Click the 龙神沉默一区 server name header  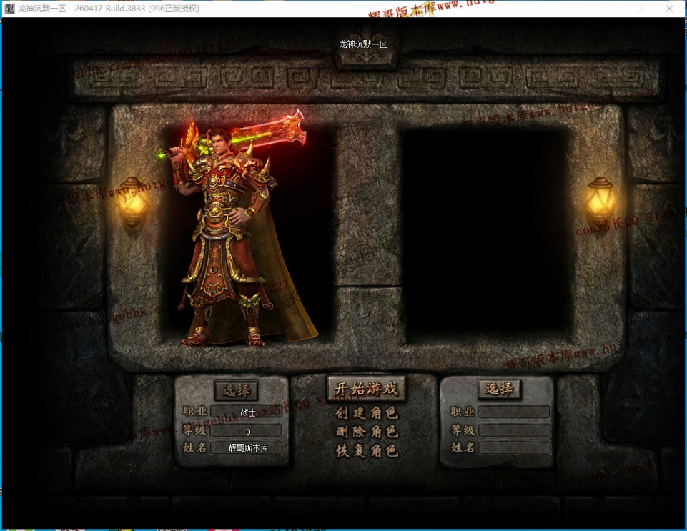(x=363, y=44)
